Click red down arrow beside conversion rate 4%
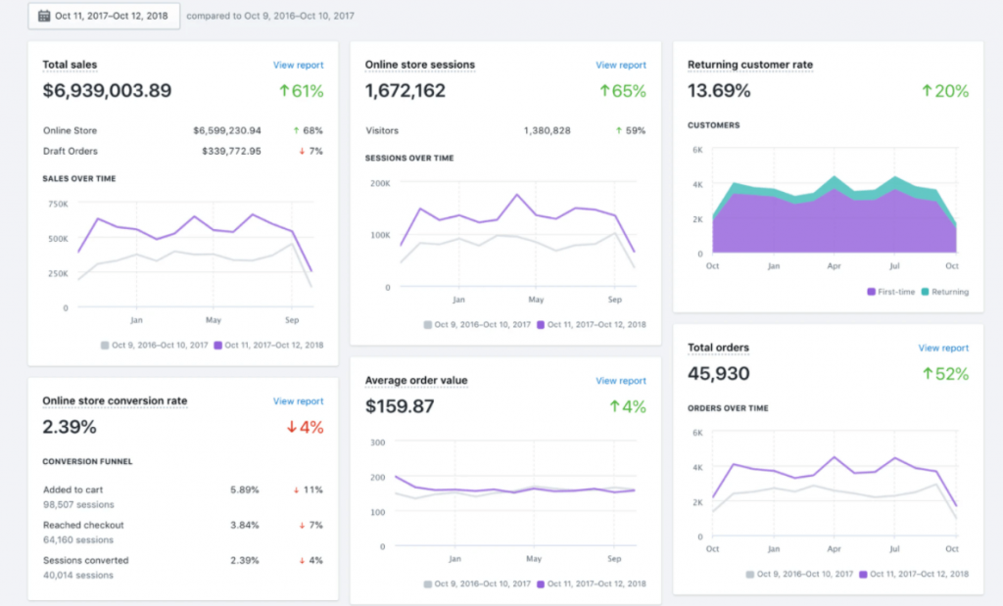 pos(292,428)
